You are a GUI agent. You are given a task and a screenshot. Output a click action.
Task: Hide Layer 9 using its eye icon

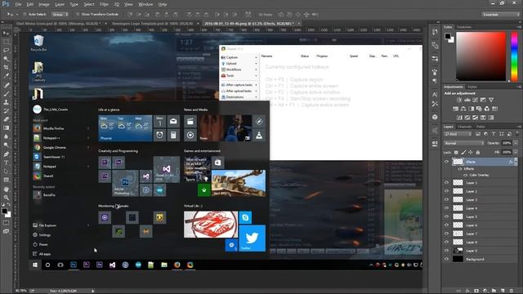[447, 251]
